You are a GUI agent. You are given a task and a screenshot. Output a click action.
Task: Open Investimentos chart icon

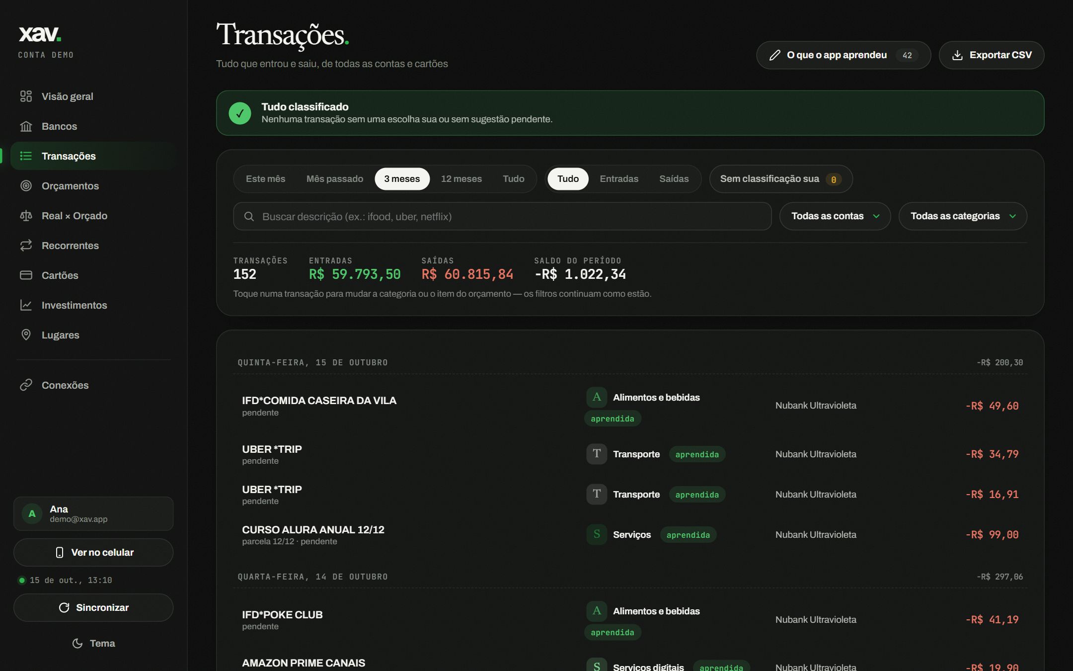coord(26,305)
